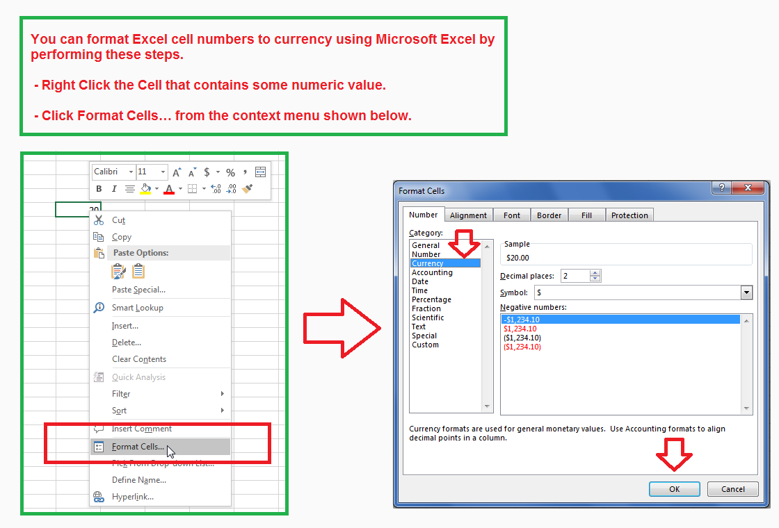Decrease decimal places with spinner down arrow

click(595, 279)
